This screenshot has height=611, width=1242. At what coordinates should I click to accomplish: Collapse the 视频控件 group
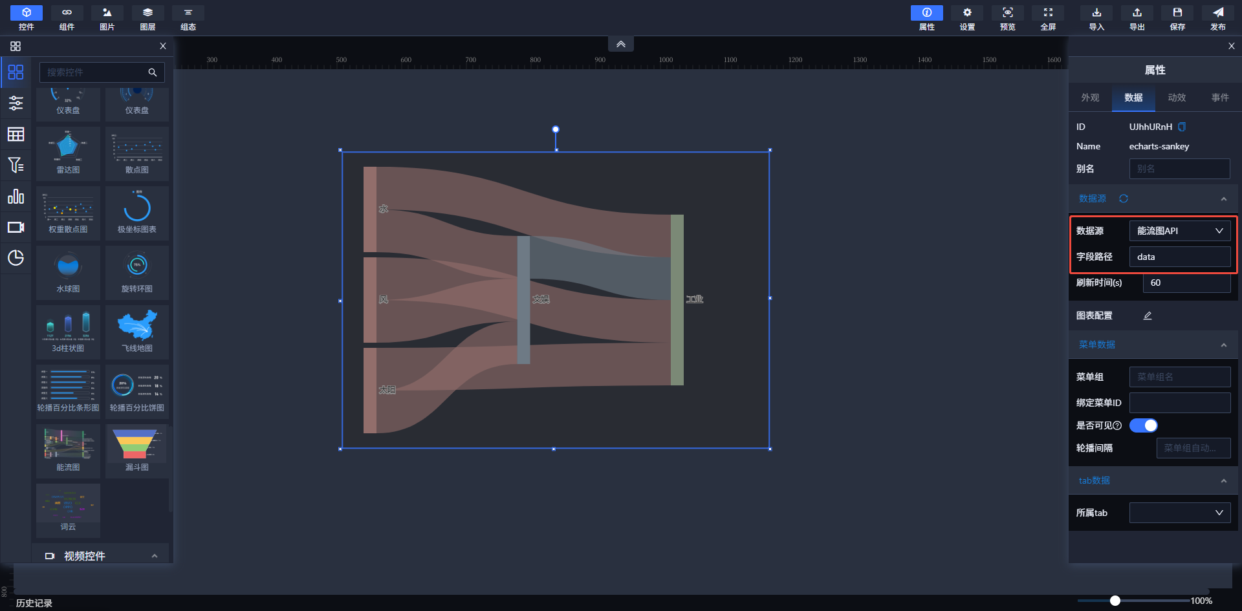coord(154,556)
